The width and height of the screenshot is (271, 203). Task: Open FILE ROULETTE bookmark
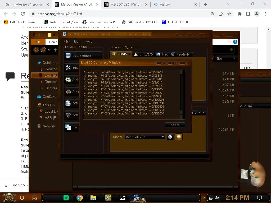click(x=175, y=22)
